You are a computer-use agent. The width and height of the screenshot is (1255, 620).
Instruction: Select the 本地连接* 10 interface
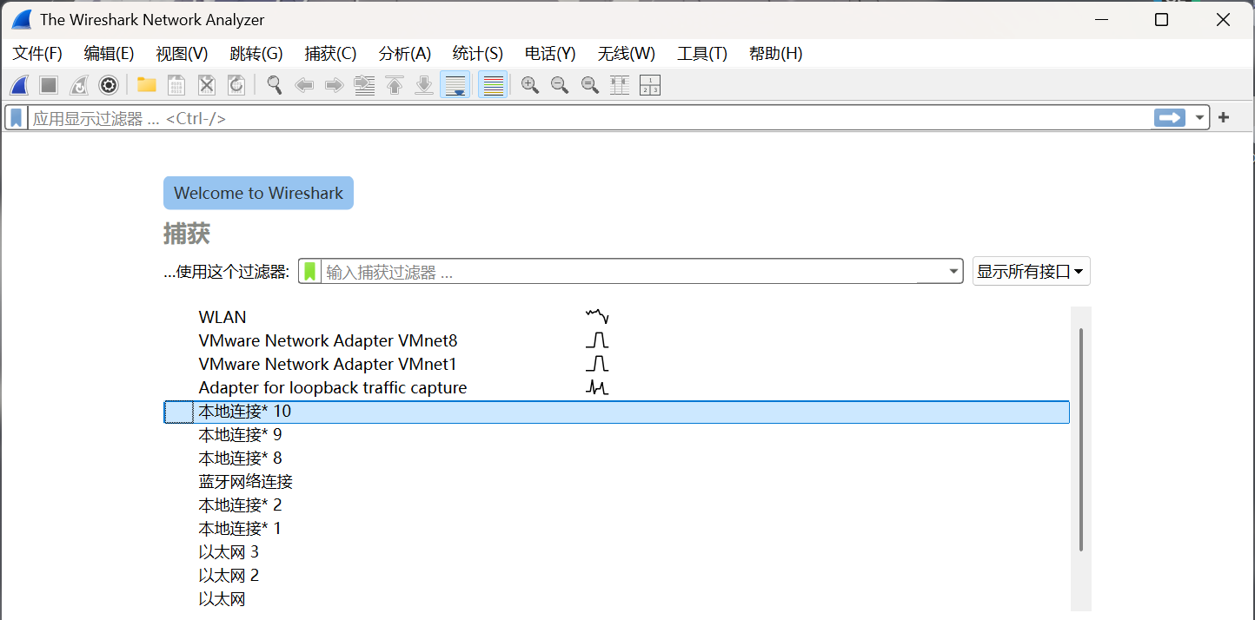tap(616, 412)
